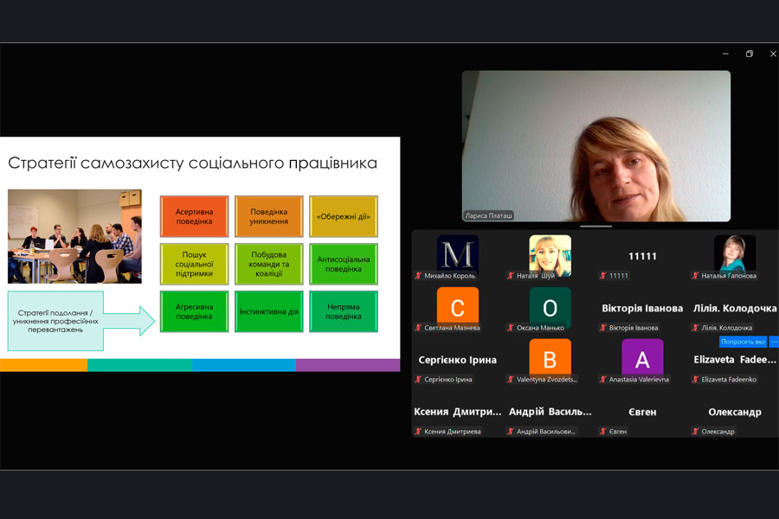This screenshot has height=519, width=779.
Task: Click muted mic icon beside small Вікторія Іванова label
Action: tap(603, 328)
